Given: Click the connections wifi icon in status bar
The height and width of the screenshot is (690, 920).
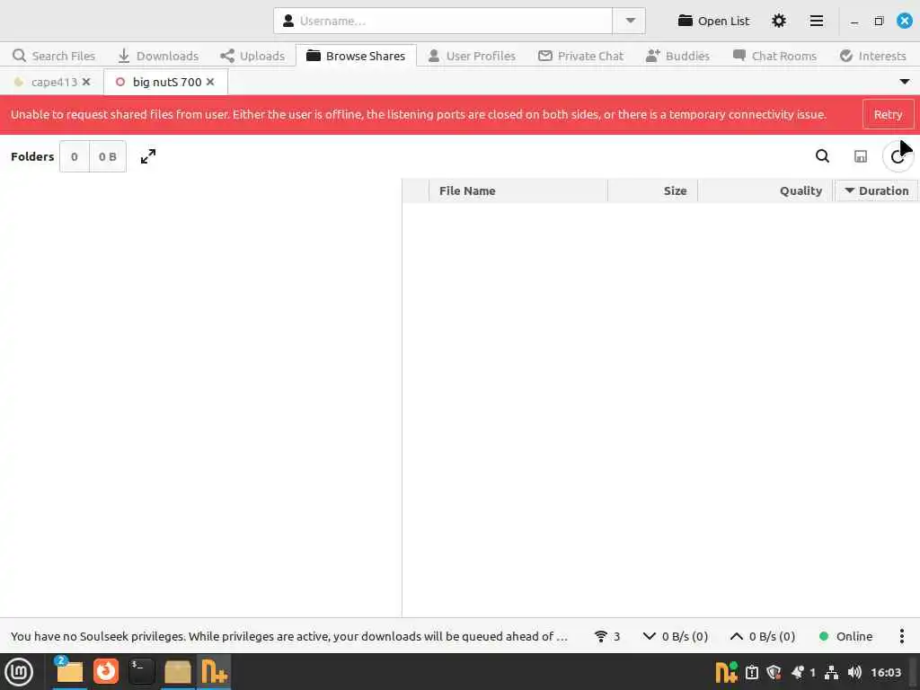Looking at the screenshot, I should pos(606,637).
